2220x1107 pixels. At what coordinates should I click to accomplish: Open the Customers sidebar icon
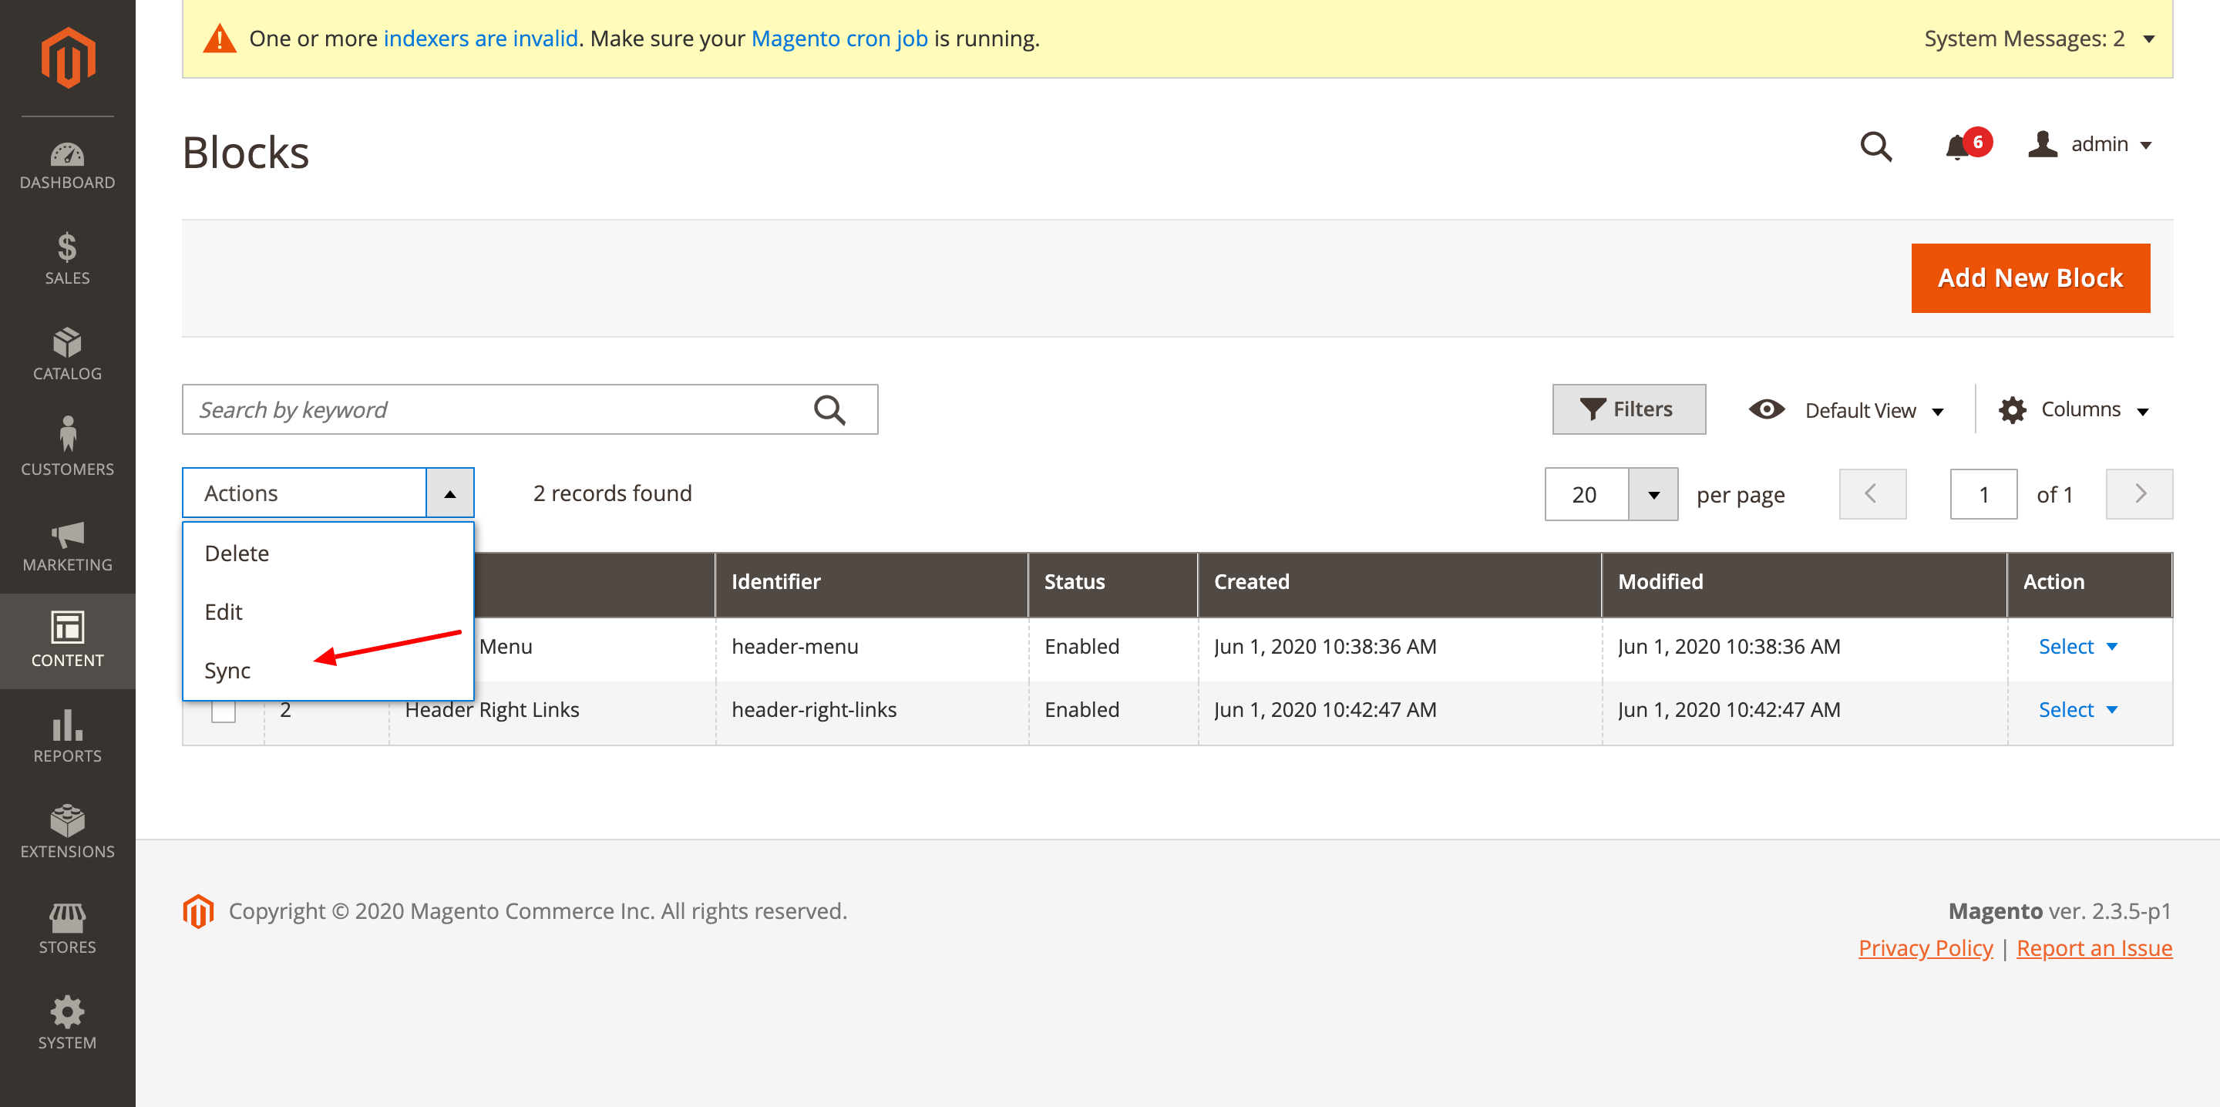[x=67, y=446]
